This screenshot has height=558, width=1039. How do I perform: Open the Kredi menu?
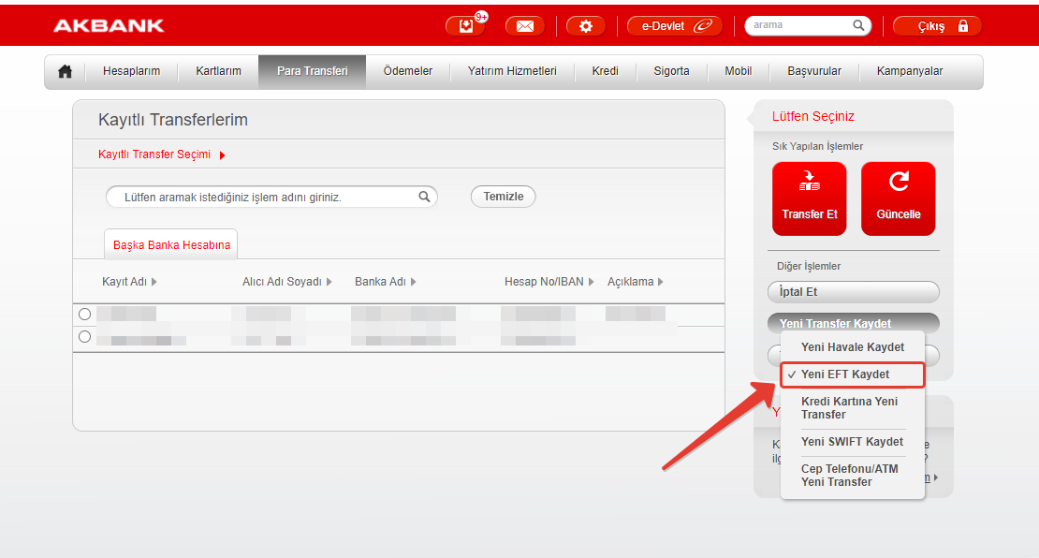pyautogui.click(x=605, y=71)
